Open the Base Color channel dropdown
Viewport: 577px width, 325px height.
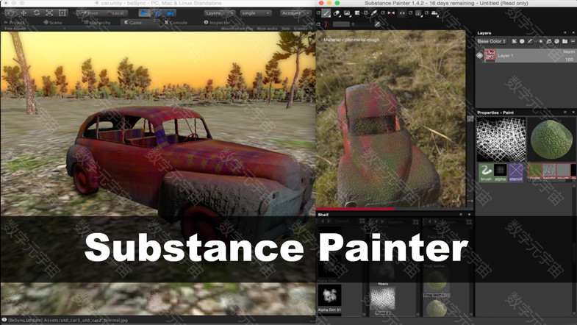492,41
